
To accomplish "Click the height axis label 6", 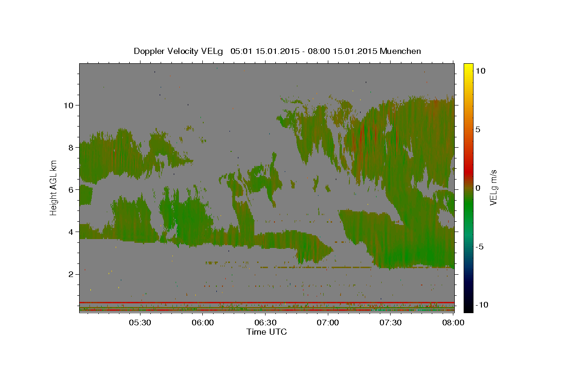I will point(71,189).
